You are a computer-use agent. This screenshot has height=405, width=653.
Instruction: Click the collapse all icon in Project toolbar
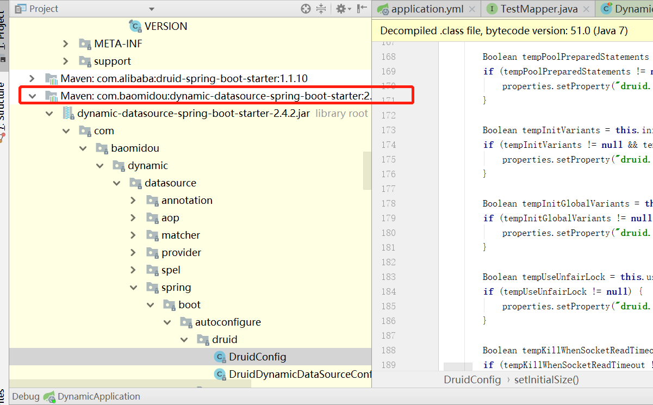point(321,9)
